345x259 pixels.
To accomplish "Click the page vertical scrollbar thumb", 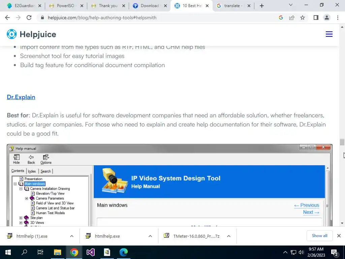I will coord(342,142).
